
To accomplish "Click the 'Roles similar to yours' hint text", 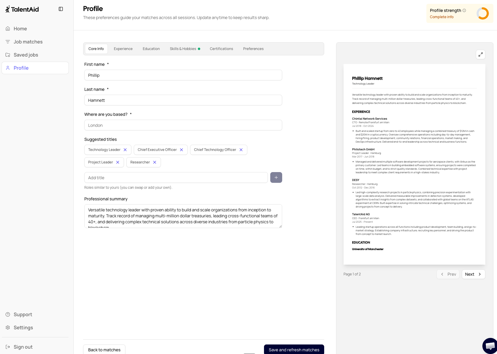I will (128, 188).
